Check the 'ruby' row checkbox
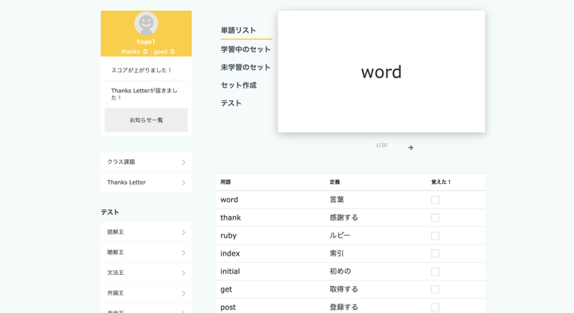Viewport: 574px width, 313px height. tap(435, 236)
